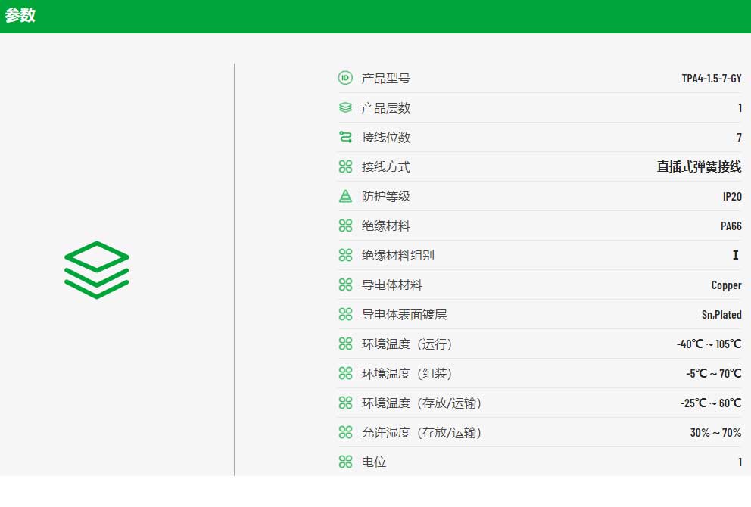Click the layers icon beside 产品层数
Screen dimensions: 751x507
pos(345,107)
